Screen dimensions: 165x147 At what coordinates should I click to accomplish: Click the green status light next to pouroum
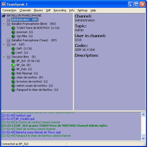tap(13, 32)
